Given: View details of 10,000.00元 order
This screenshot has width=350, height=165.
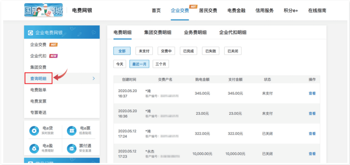Looking at the screenshot, I should 312,154.
